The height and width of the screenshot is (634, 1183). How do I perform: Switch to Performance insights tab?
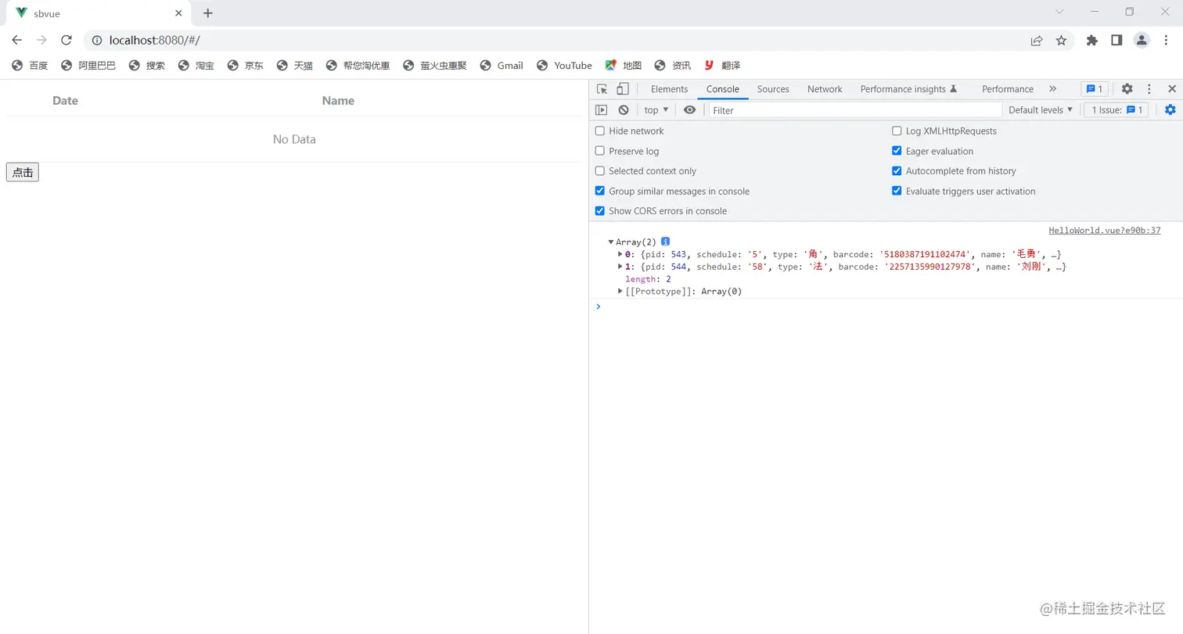pos(909,89)
